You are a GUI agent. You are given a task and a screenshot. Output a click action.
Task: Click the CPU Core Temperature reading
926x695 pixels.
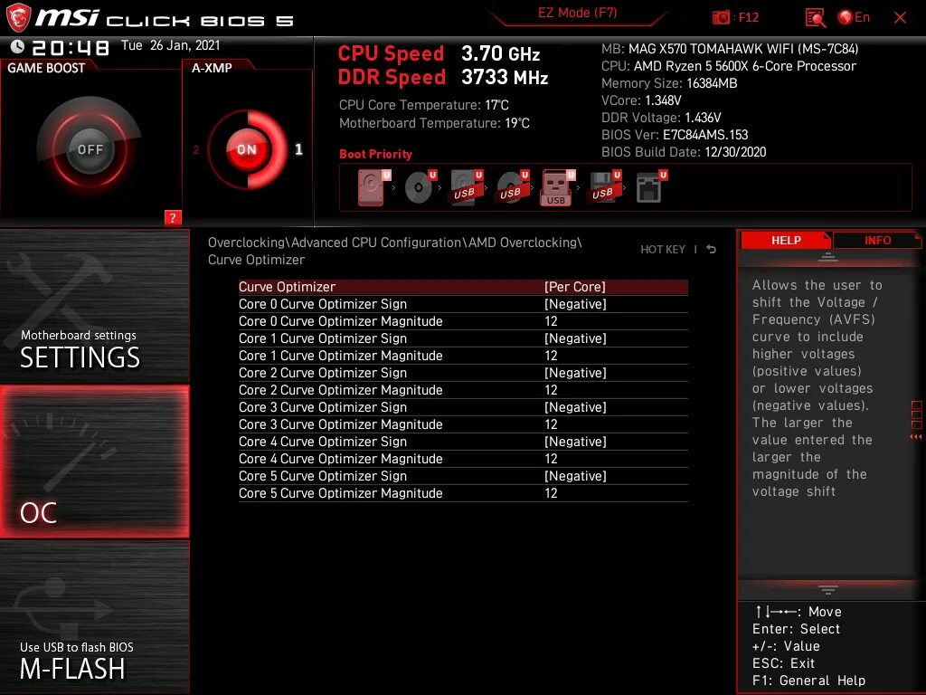coord(423,105)
